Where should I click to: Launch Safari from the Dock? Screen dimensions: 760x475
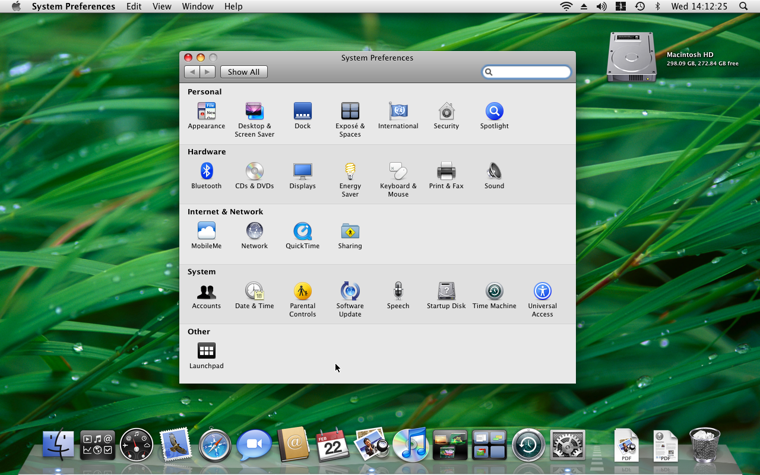[x=214, y=445]
